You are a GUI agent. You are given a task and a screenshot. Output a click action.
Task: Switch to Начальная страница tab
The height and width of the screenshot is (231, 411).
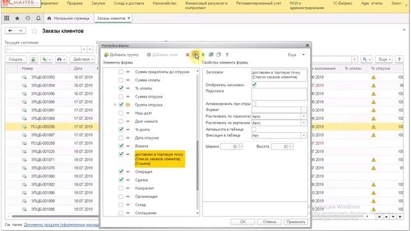69,19
